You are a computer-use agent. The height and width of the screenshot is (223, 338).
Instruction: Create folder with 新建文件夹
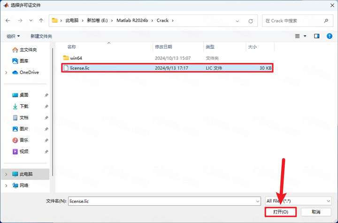click(41, 36)
